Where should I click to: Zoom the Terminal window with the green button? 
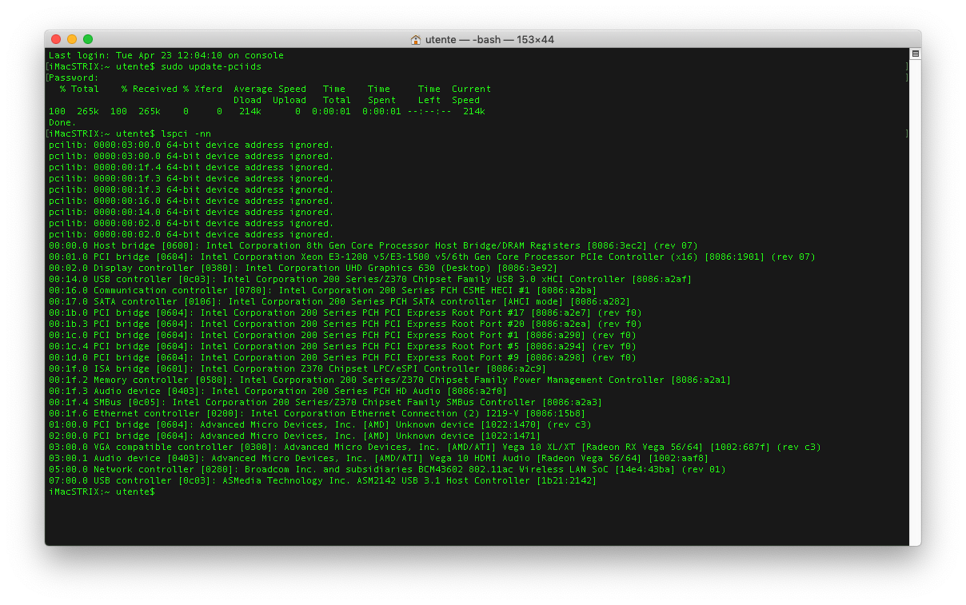[x=88, y=39]
